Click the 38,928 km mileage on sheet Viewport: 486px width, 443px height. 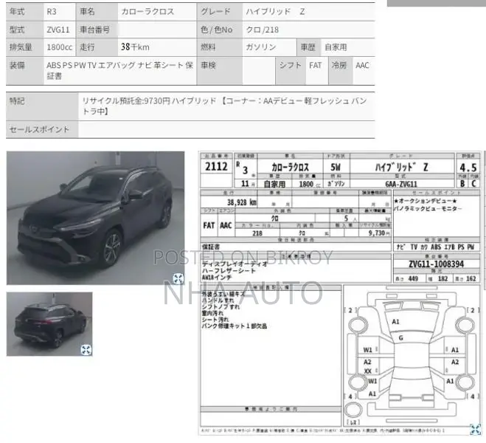(242, 202)
